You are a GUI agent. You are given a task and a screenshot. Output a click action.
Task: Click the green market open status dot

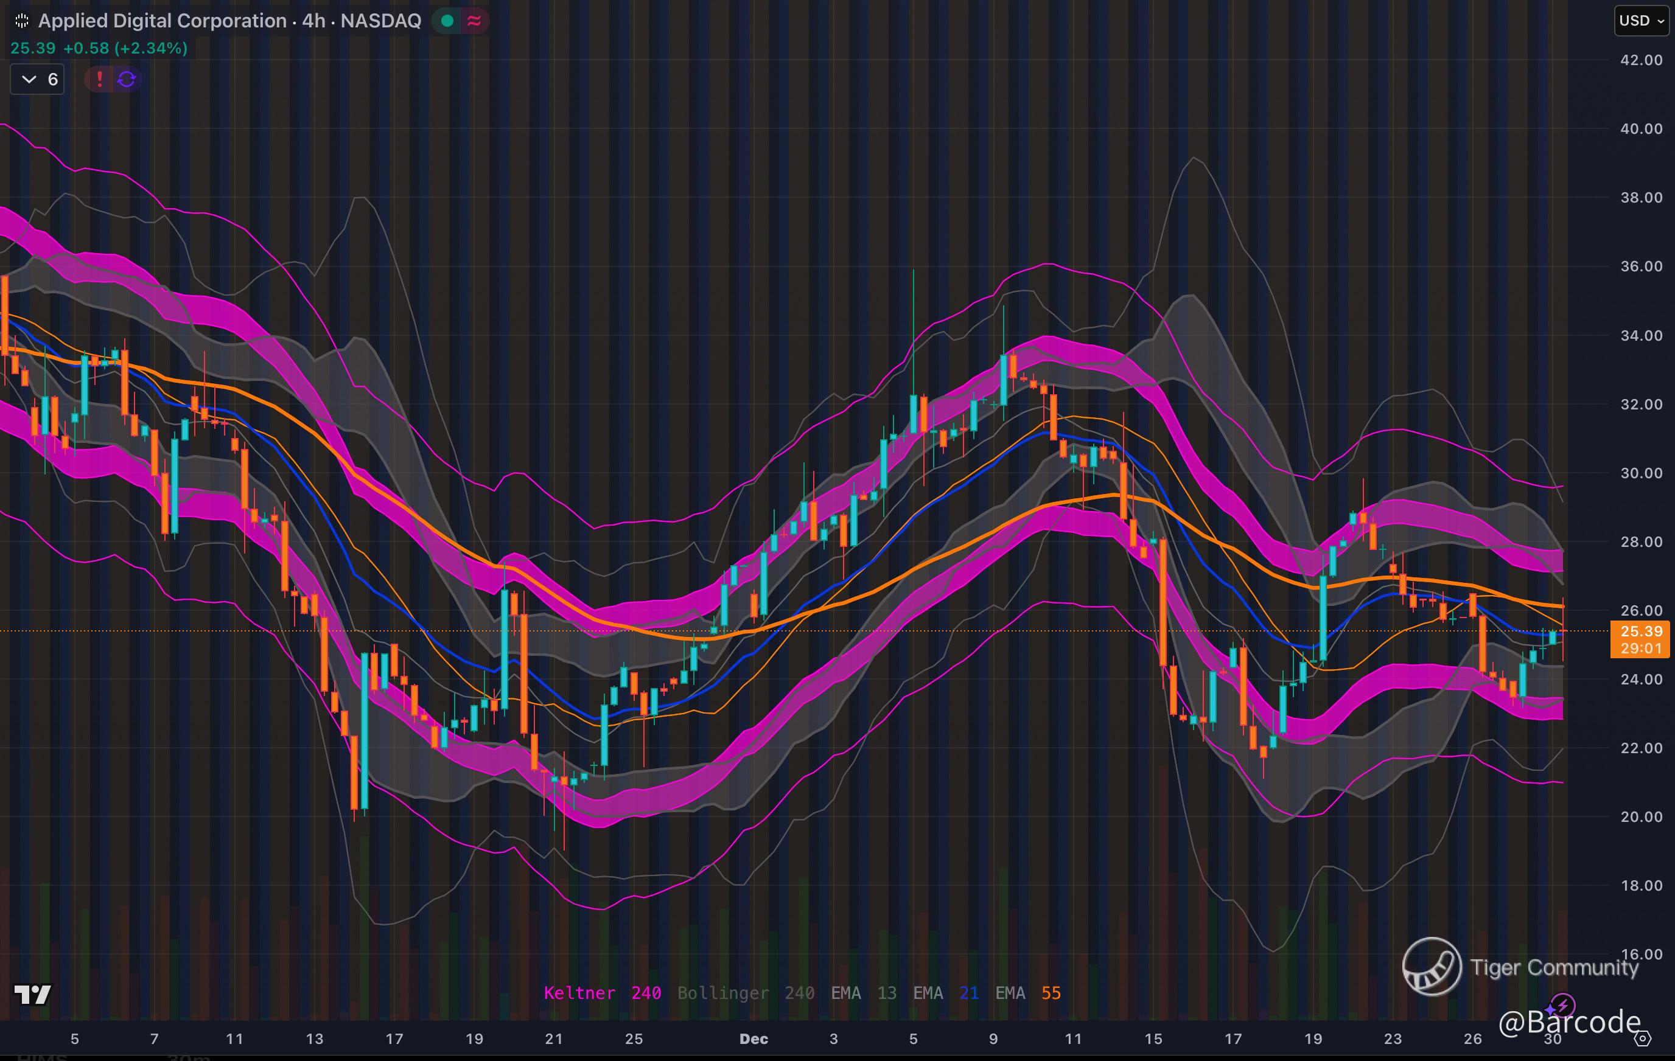click(x=447, y=21)
